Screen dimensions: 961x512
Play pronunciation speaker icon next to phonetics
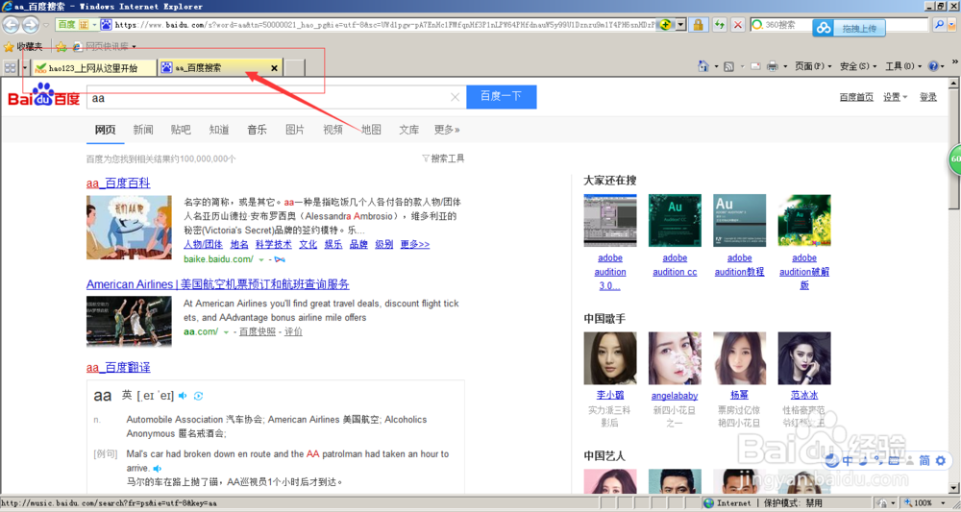coord(183,396)
